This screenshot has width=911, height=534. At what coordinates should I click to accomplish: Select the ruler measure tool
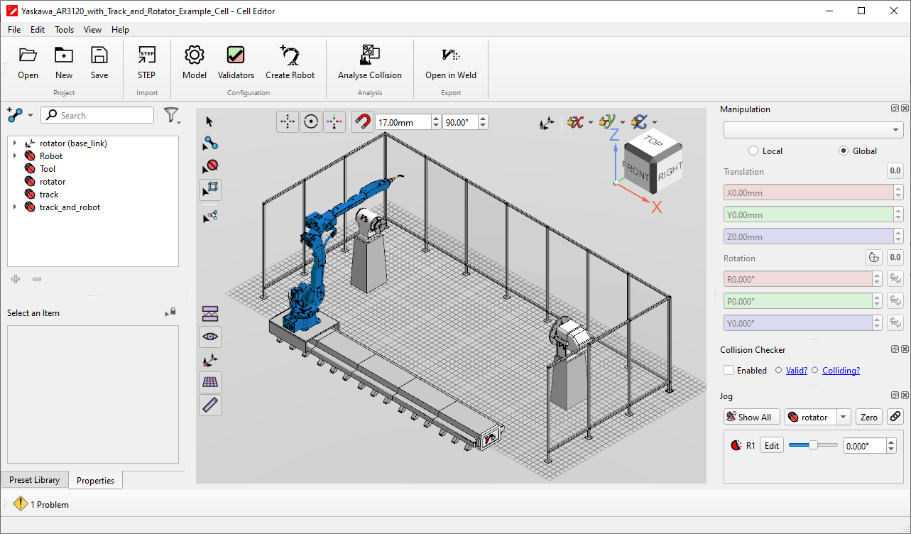[x=210, y=405]
